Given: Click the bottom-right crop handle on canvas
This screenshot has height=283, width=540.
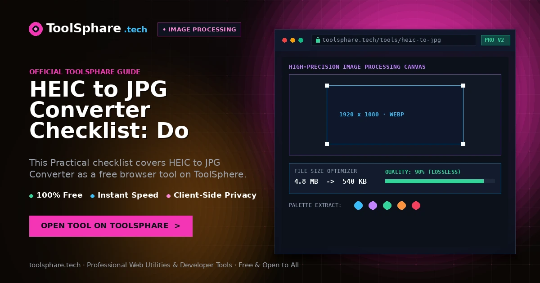Looking at the screenshot, I should click(463, 144).
